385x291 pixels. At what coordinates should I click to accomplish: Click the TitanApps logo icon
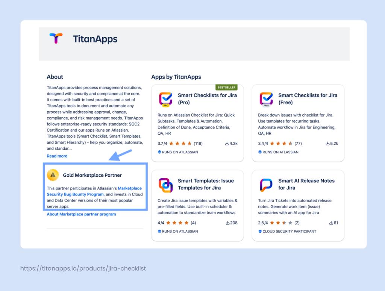coord(55,38)
